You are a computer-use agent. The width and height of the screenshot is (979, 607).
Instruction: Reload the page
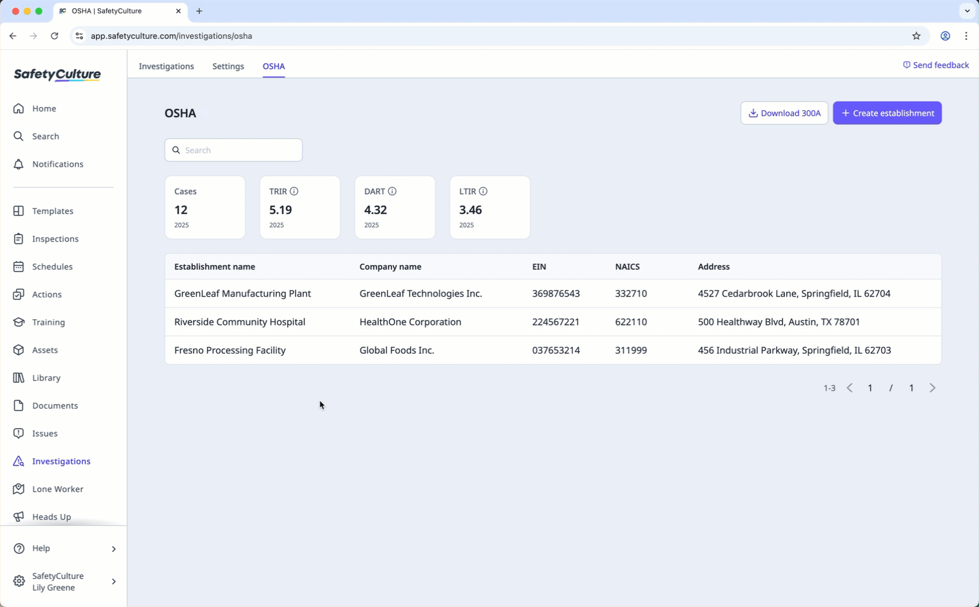pos(54,36)
